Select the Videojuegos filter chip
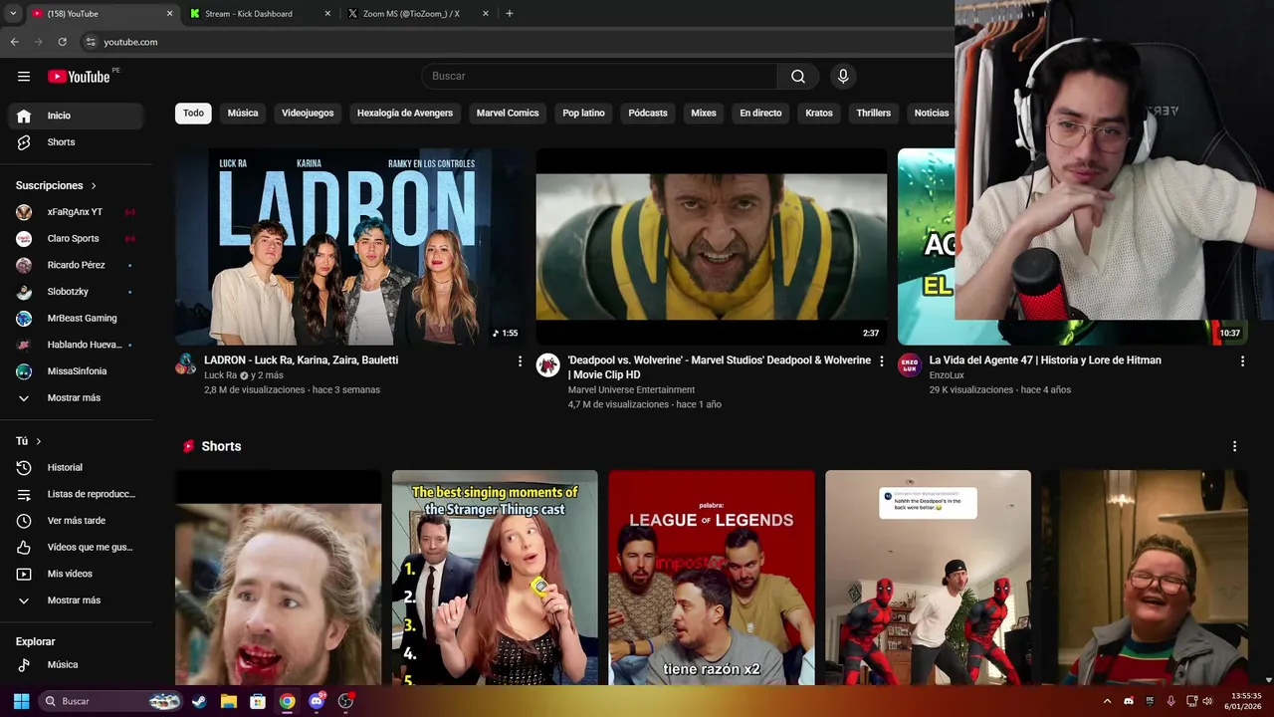Viewport: 1274px width, 717px height. pyautogui.click(x=308, y=114)
